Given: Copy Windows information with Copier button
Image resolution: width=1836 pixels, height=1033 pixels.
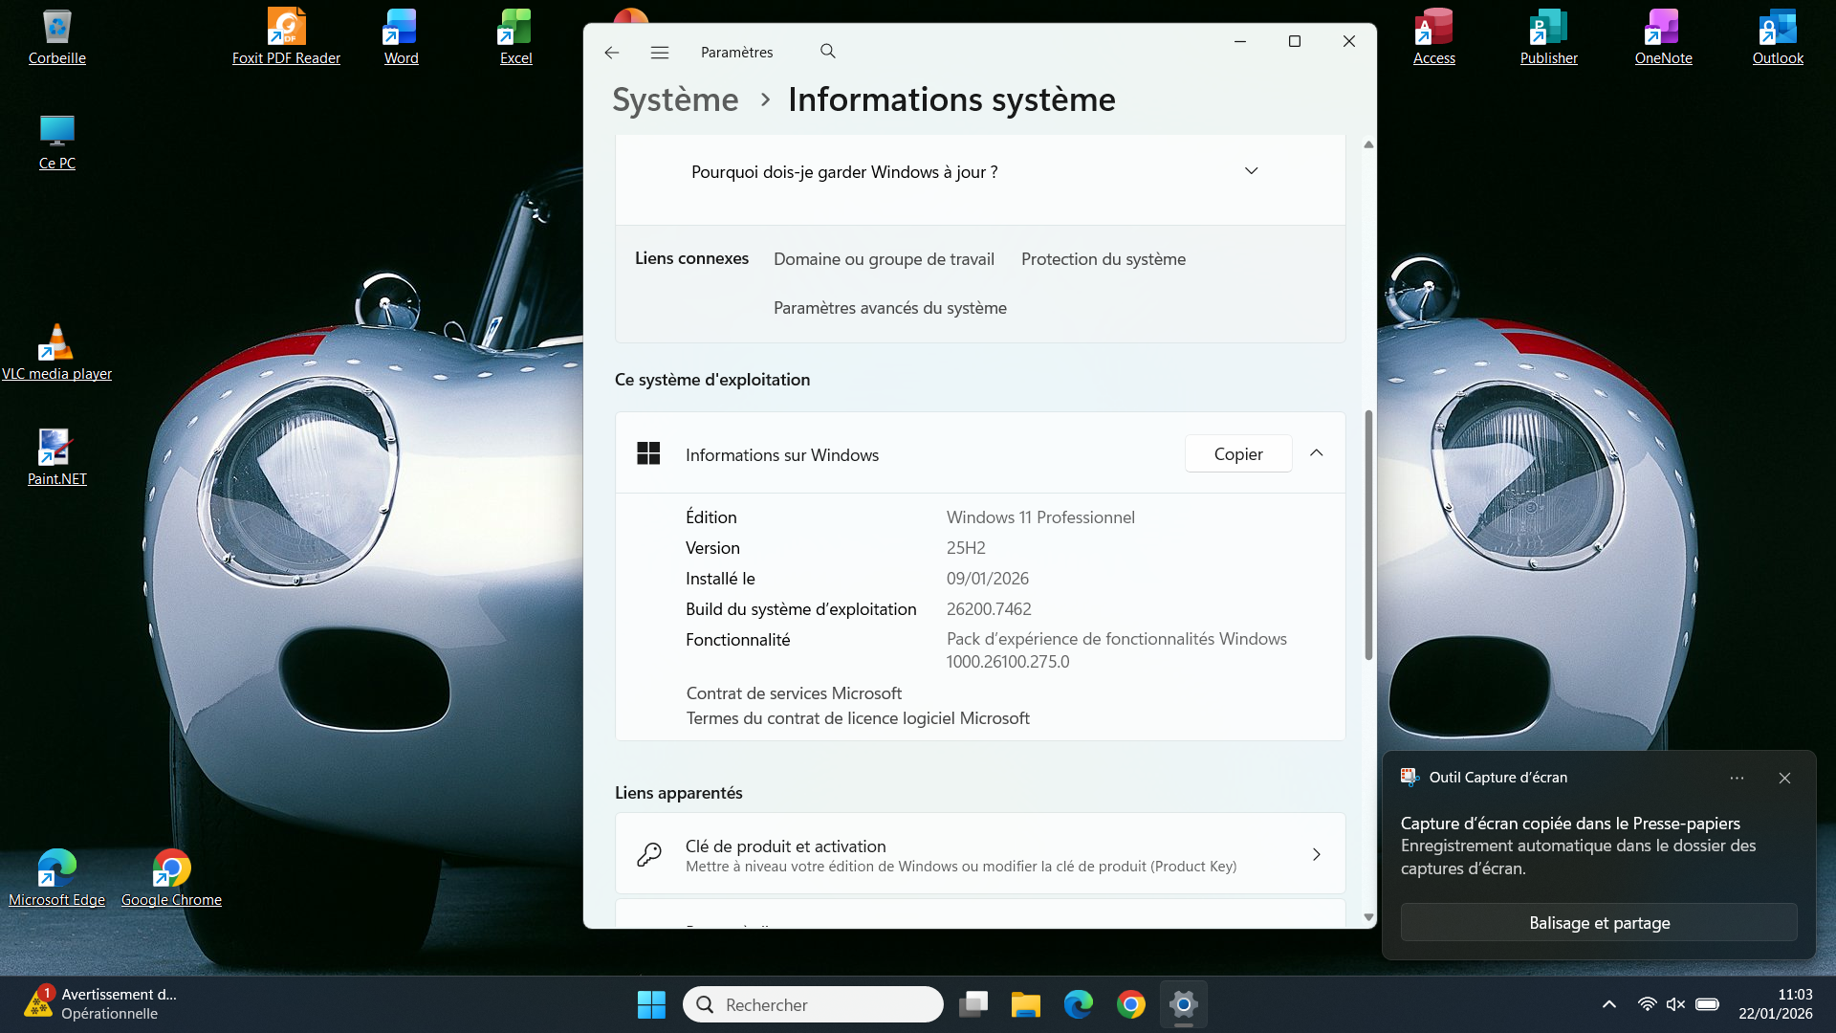Looking at the screenshot, I should (x=1238, y=453).
